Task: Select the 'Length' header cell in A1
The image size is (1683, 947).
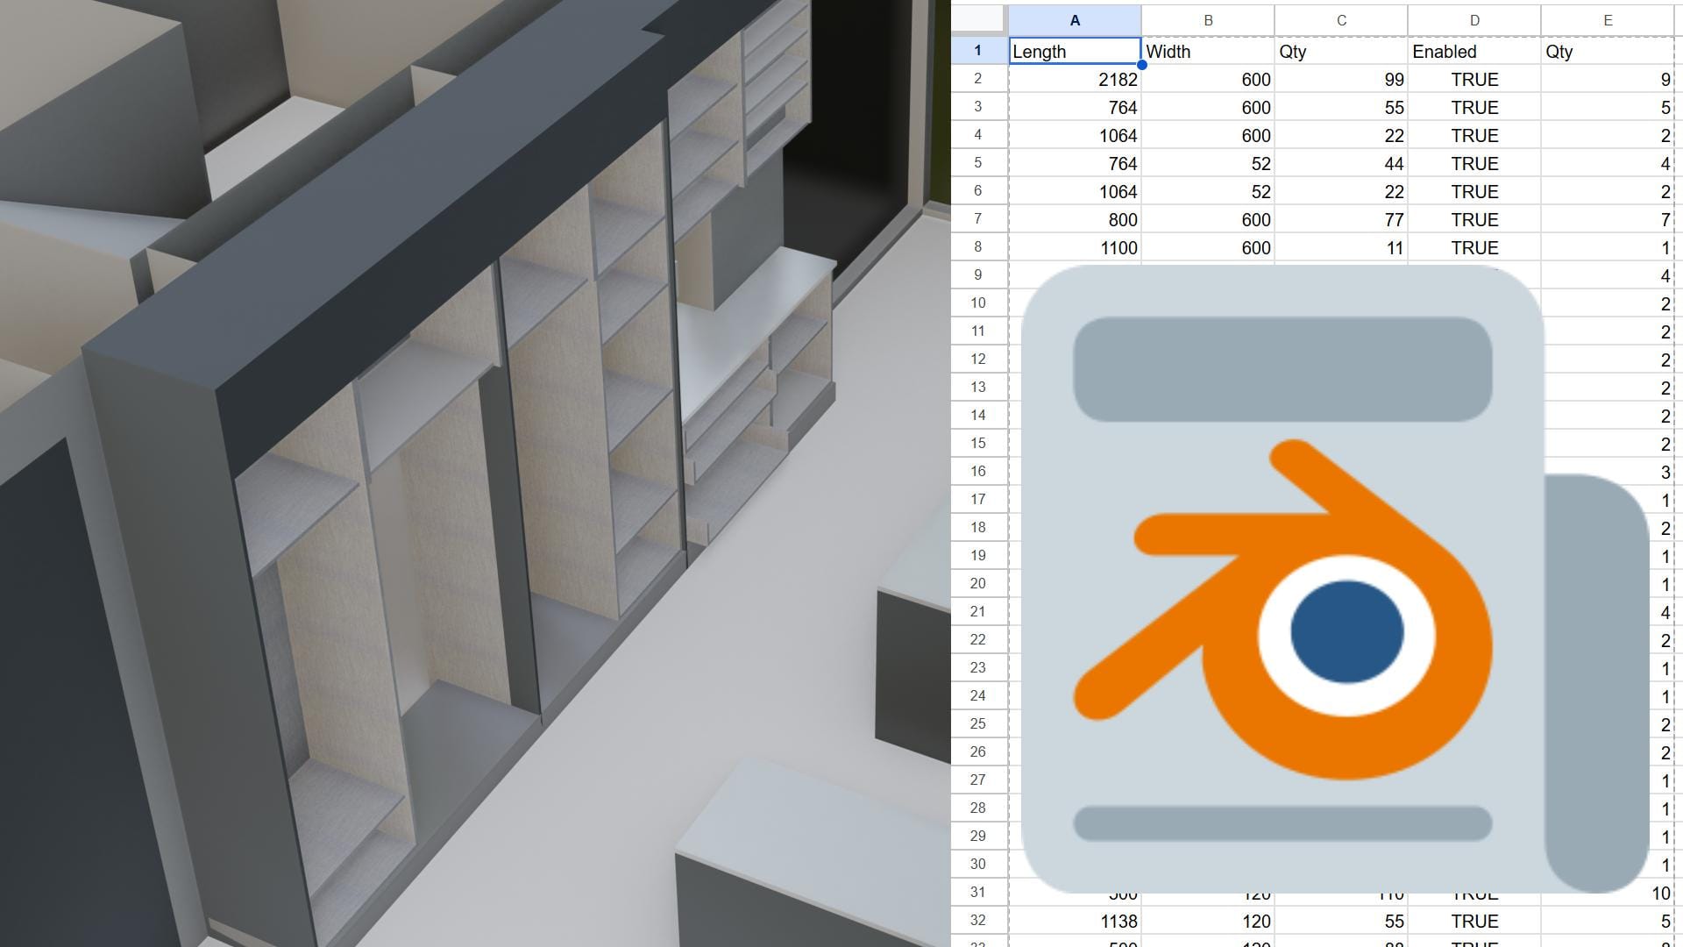Action: [x=1074, y=51]
